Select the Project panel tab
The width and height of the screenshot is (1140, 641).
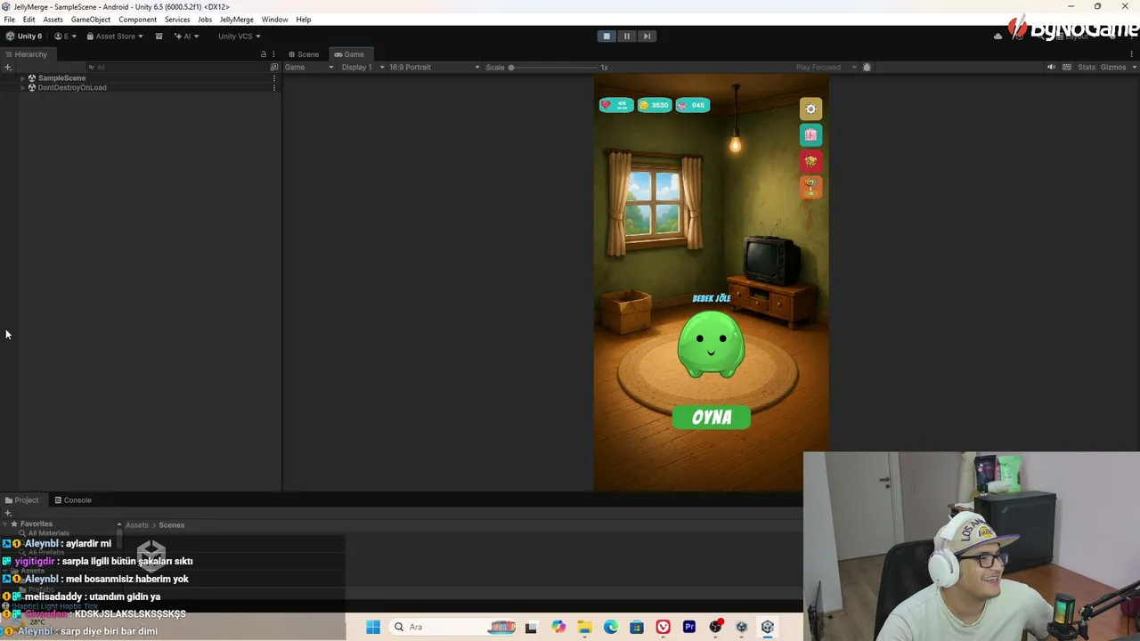pyautogui.click(x=22, y=500)
